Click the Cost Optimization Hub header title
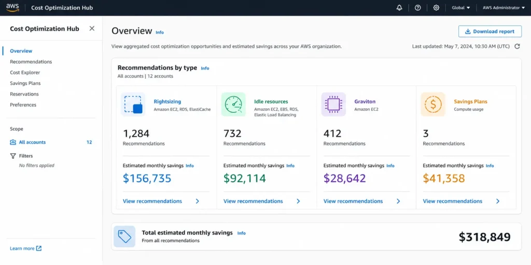 tap(62, 8)
